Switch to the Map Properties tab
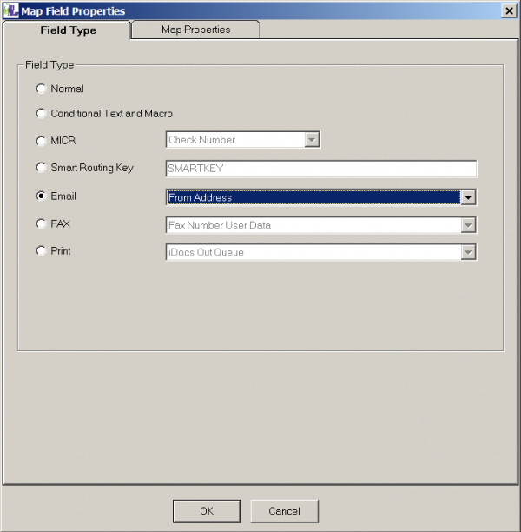 (x=195, y=30)
